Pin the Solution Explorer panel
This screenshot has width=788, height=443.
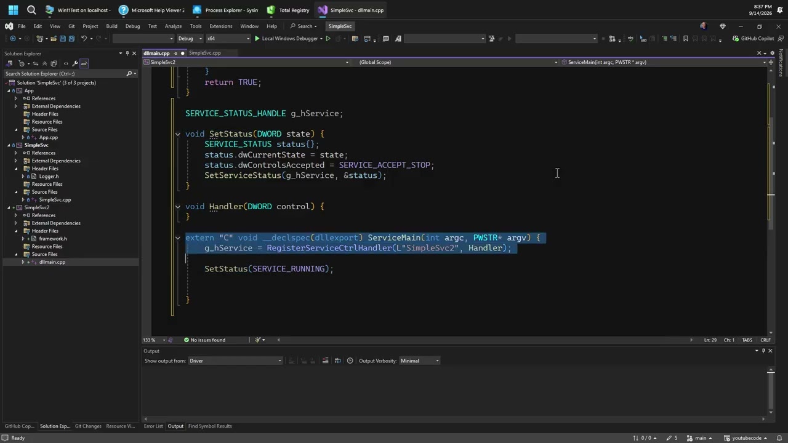[127, 54]
